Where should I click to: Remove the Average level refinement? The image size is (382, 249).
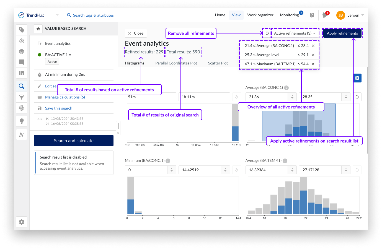[x=313, y=55]
